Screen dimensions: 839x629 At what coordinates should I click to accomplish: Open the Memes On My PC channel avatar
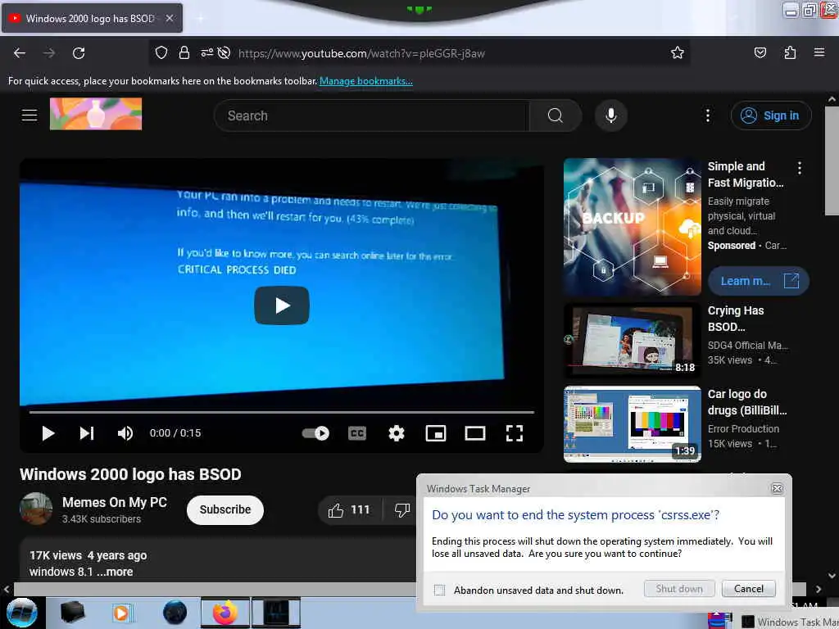pyautogui.click(x=36, y=509)
